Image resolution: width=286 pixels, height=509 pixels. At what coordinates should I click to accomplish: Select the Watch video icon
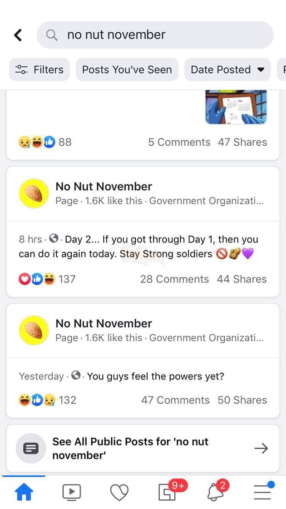coord(72,491)
